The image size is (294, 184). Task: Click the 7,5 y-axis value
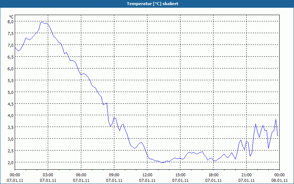click(x=10, y=33)
